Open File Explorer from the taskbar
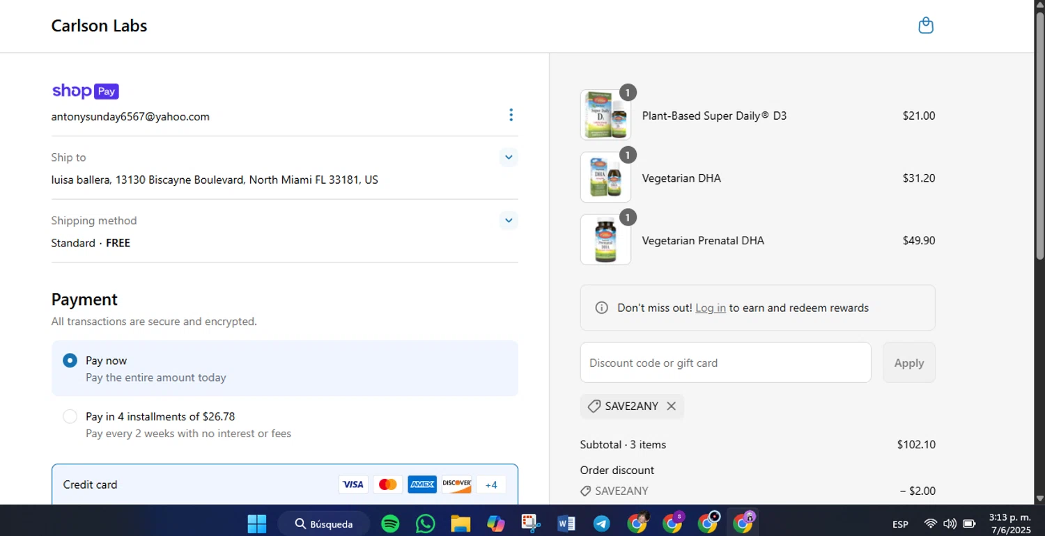1045x536 pixels. [x=460, y=523]
